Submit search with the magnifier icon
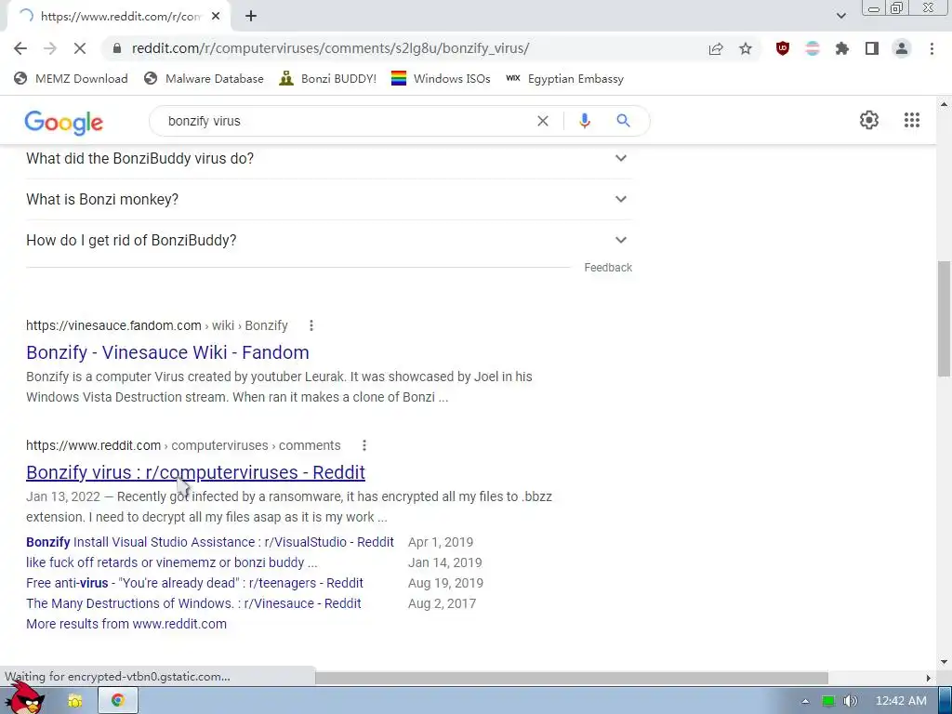Viewport: 952px width, 714px height. pyautogui.click(x=624, y=121)
